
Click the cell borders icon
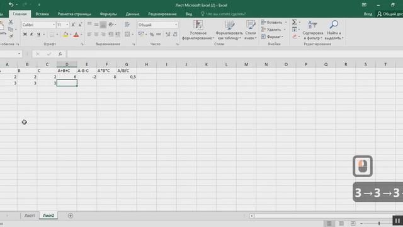click(x=52, y=34)
